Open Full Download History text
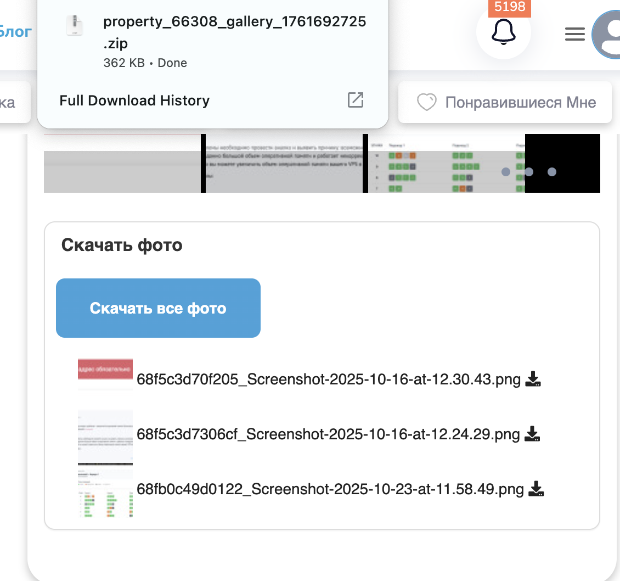Screen dimensions: 620x581 pyautogui.click(x=134, y=100)
